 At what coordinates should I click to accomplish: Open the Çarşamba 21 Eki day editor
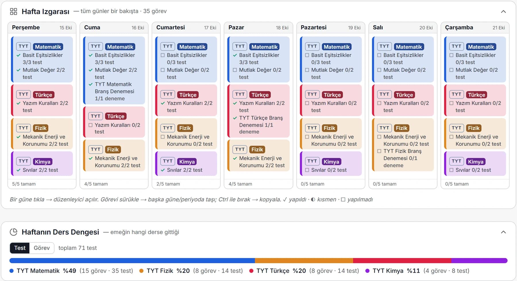[475, 28]
